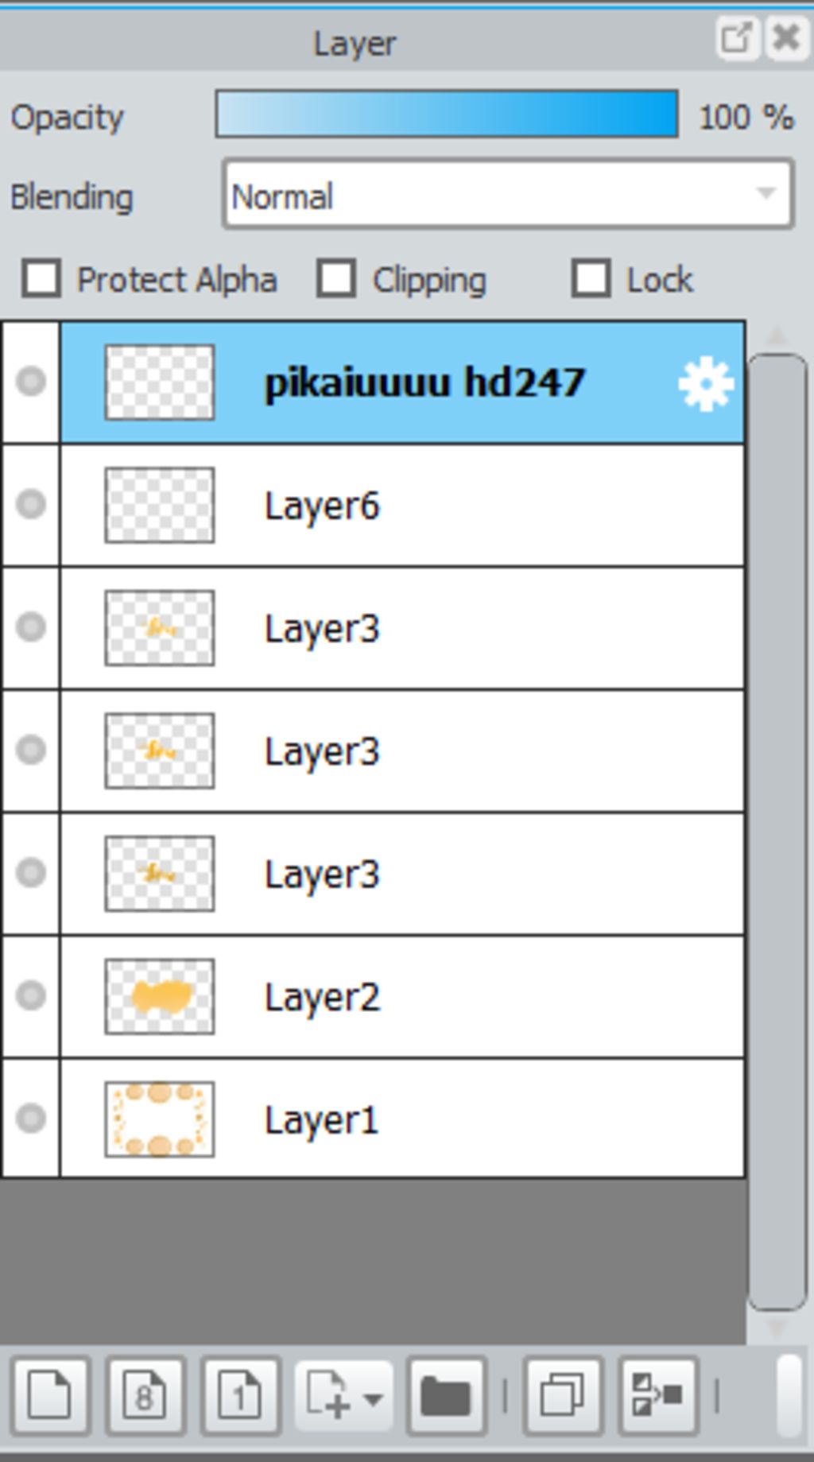Viewport: 814px width, 1462px height.
Task: Open the Blending mode dropdown
Action: coord(508,195)
